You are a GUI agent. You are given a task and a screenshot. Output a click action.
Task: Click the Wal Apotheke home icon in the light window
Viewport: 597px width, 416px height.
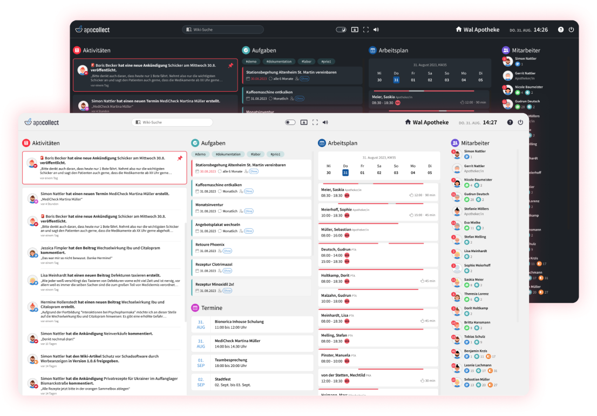(x=408, y=122)
